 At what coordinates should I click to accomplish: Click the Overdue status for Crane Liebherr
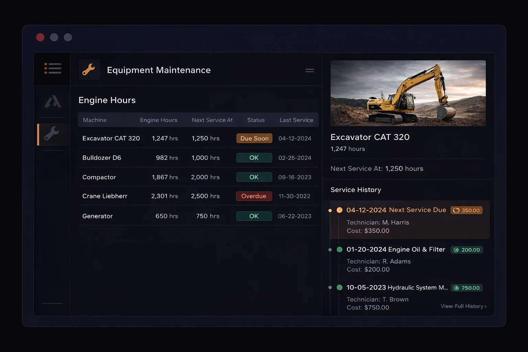point(254,196)
